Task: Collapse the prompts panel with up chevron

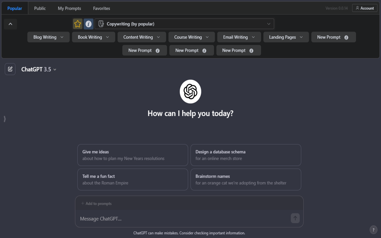Action: [10, 24]
